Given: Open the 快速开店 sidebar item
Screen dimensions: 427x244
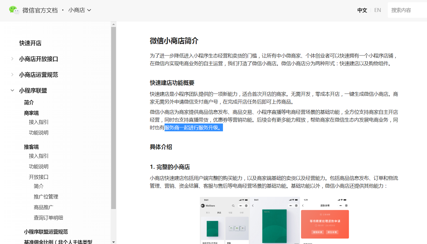Looking at the screenshot, I should pyautogui.click(x=30, y=43).
